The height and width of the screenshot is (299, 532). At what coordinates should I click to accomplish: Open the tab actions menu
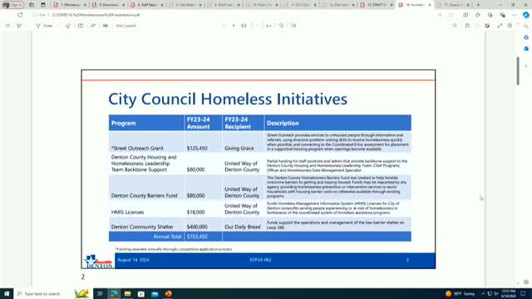point(43,5)
